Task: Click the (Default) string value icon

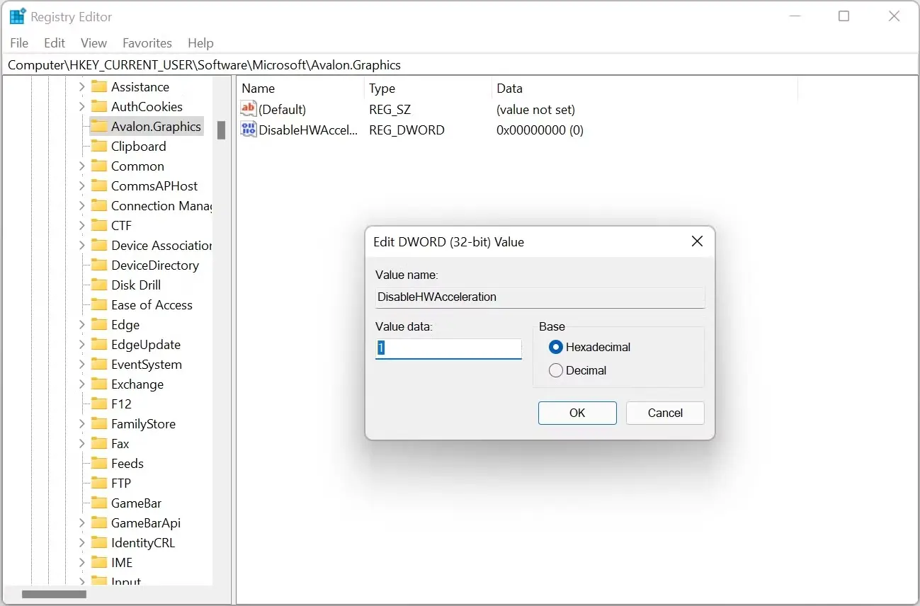Action: (x=249, y=109)
